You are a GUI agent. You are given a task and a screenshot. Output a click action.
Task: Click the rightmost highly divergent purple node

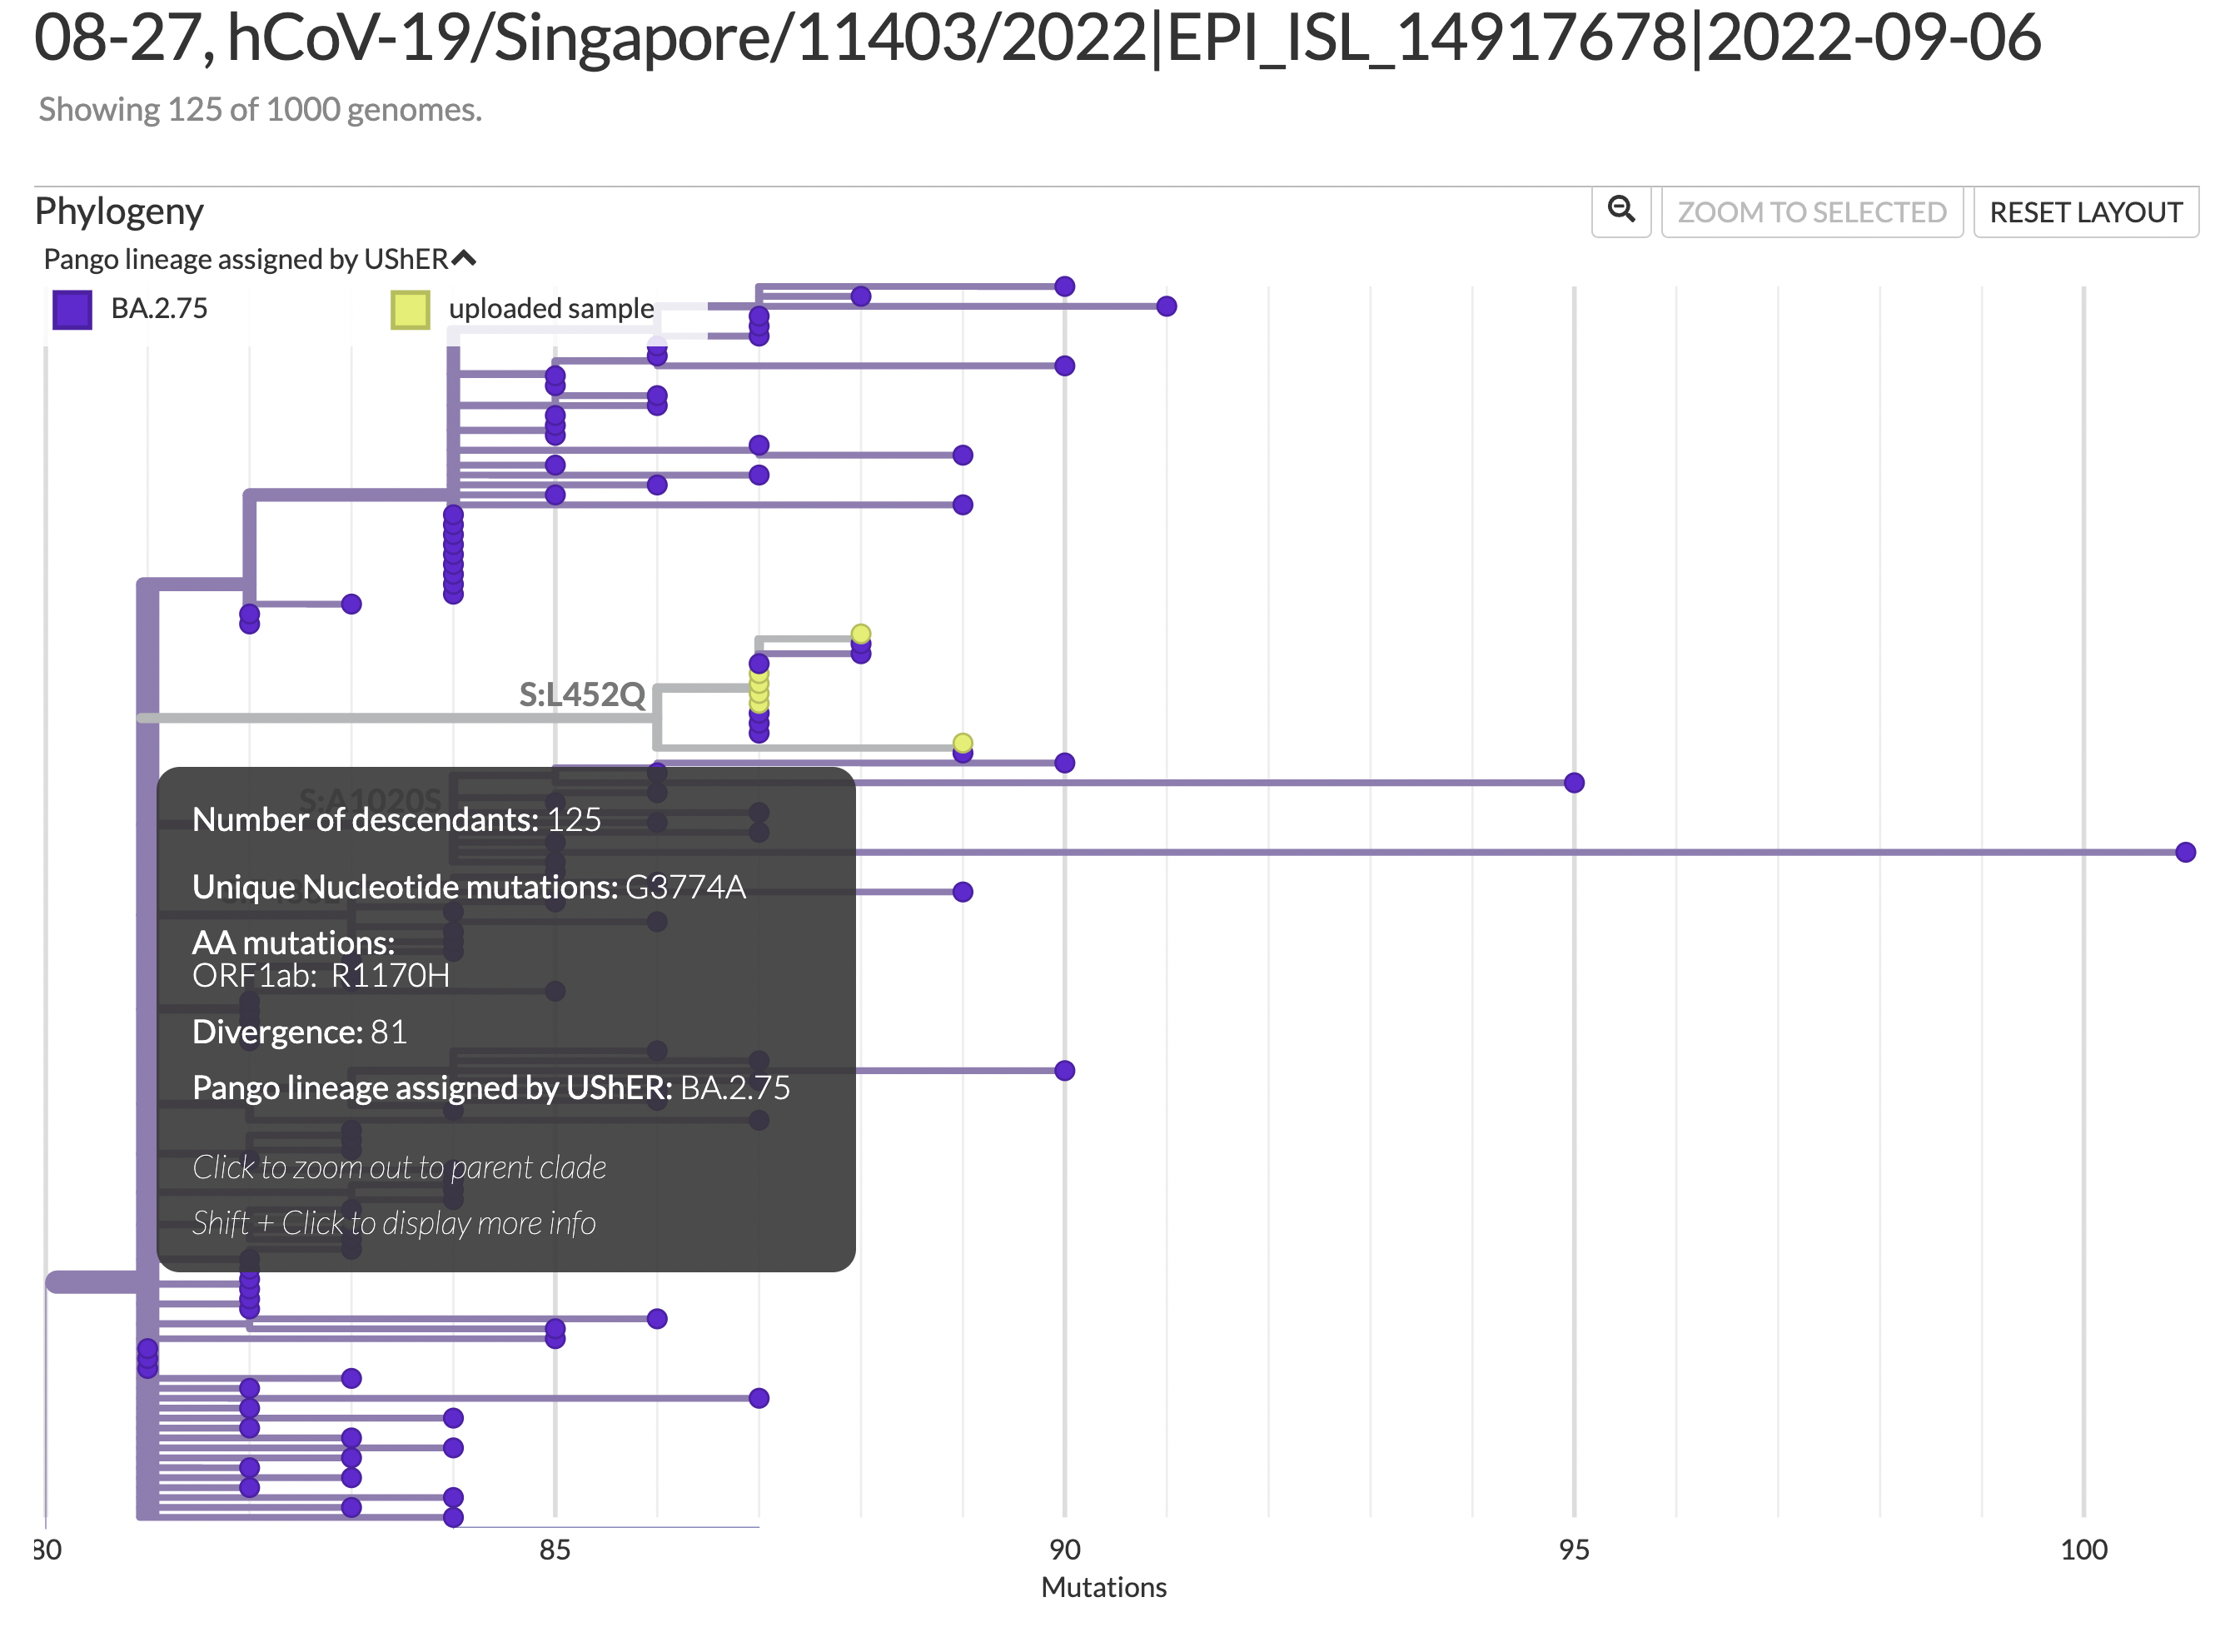[2186, 852]
